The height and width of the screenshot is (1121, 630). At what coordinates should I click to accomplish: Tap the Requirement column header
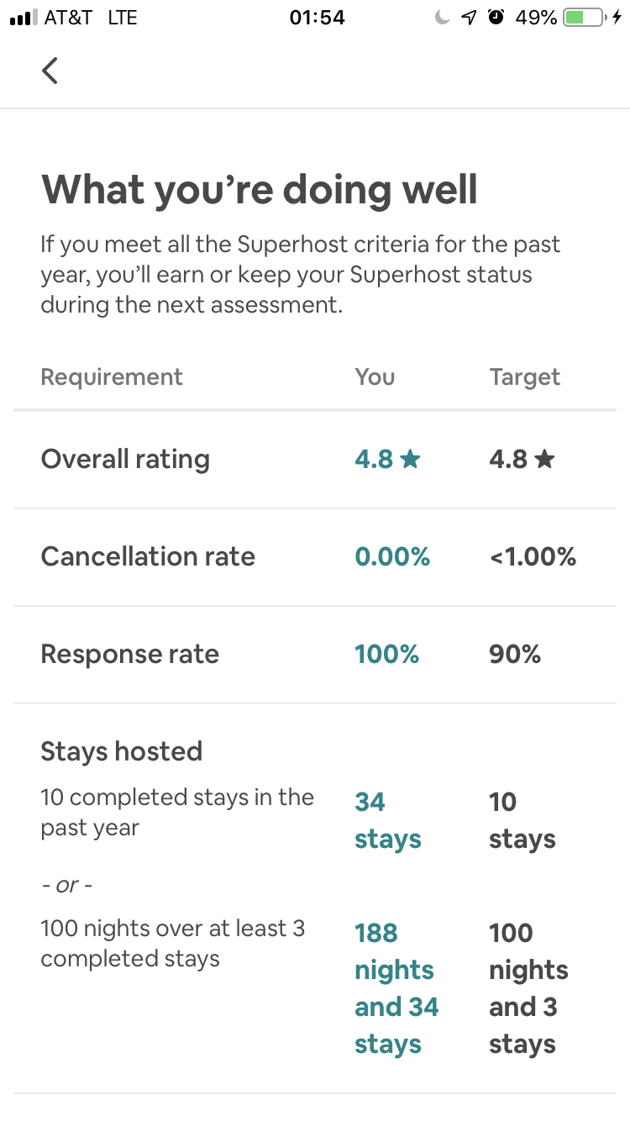tap(111, 377)
